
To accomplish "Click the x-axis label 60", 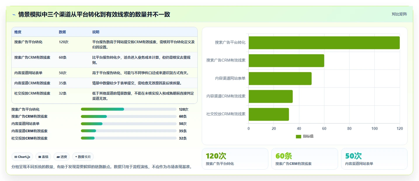I will pos(324,128).
